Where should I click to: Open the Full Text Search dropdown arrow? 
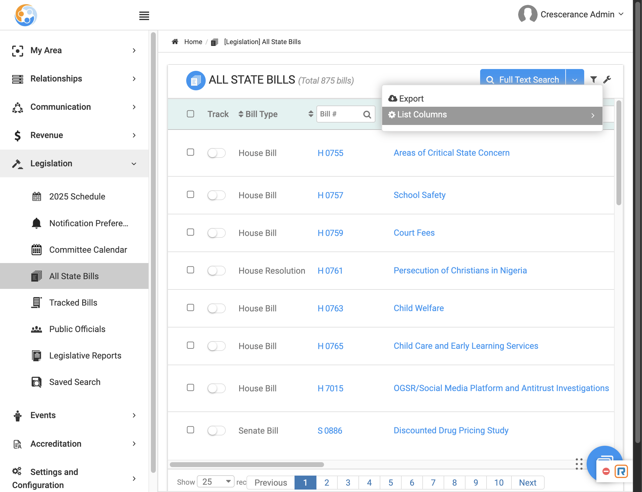(575, 80)
